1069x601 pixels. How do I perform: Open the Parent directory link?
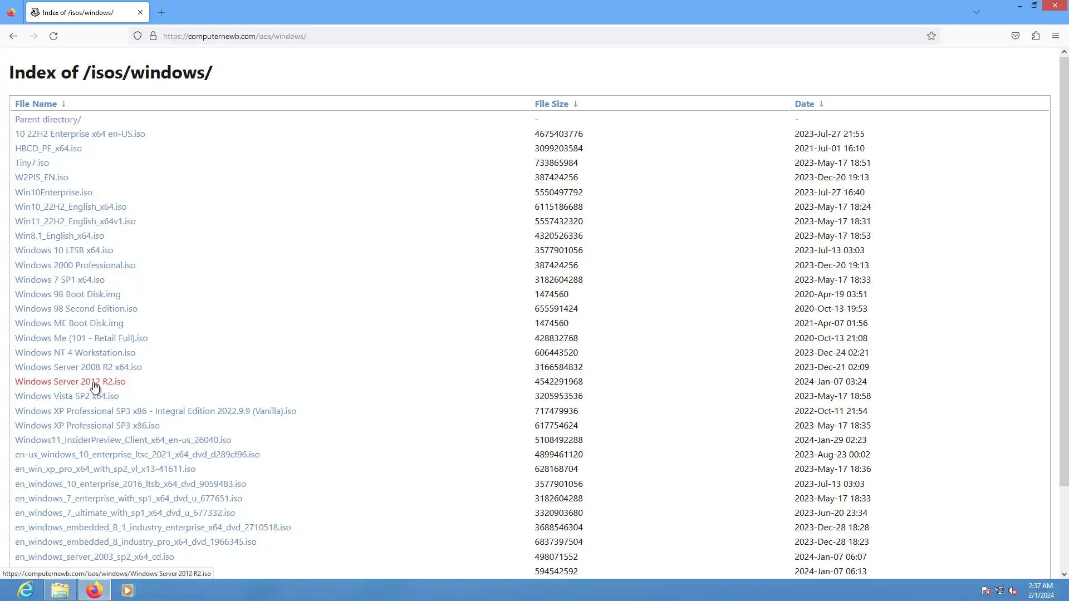point(48,119)
